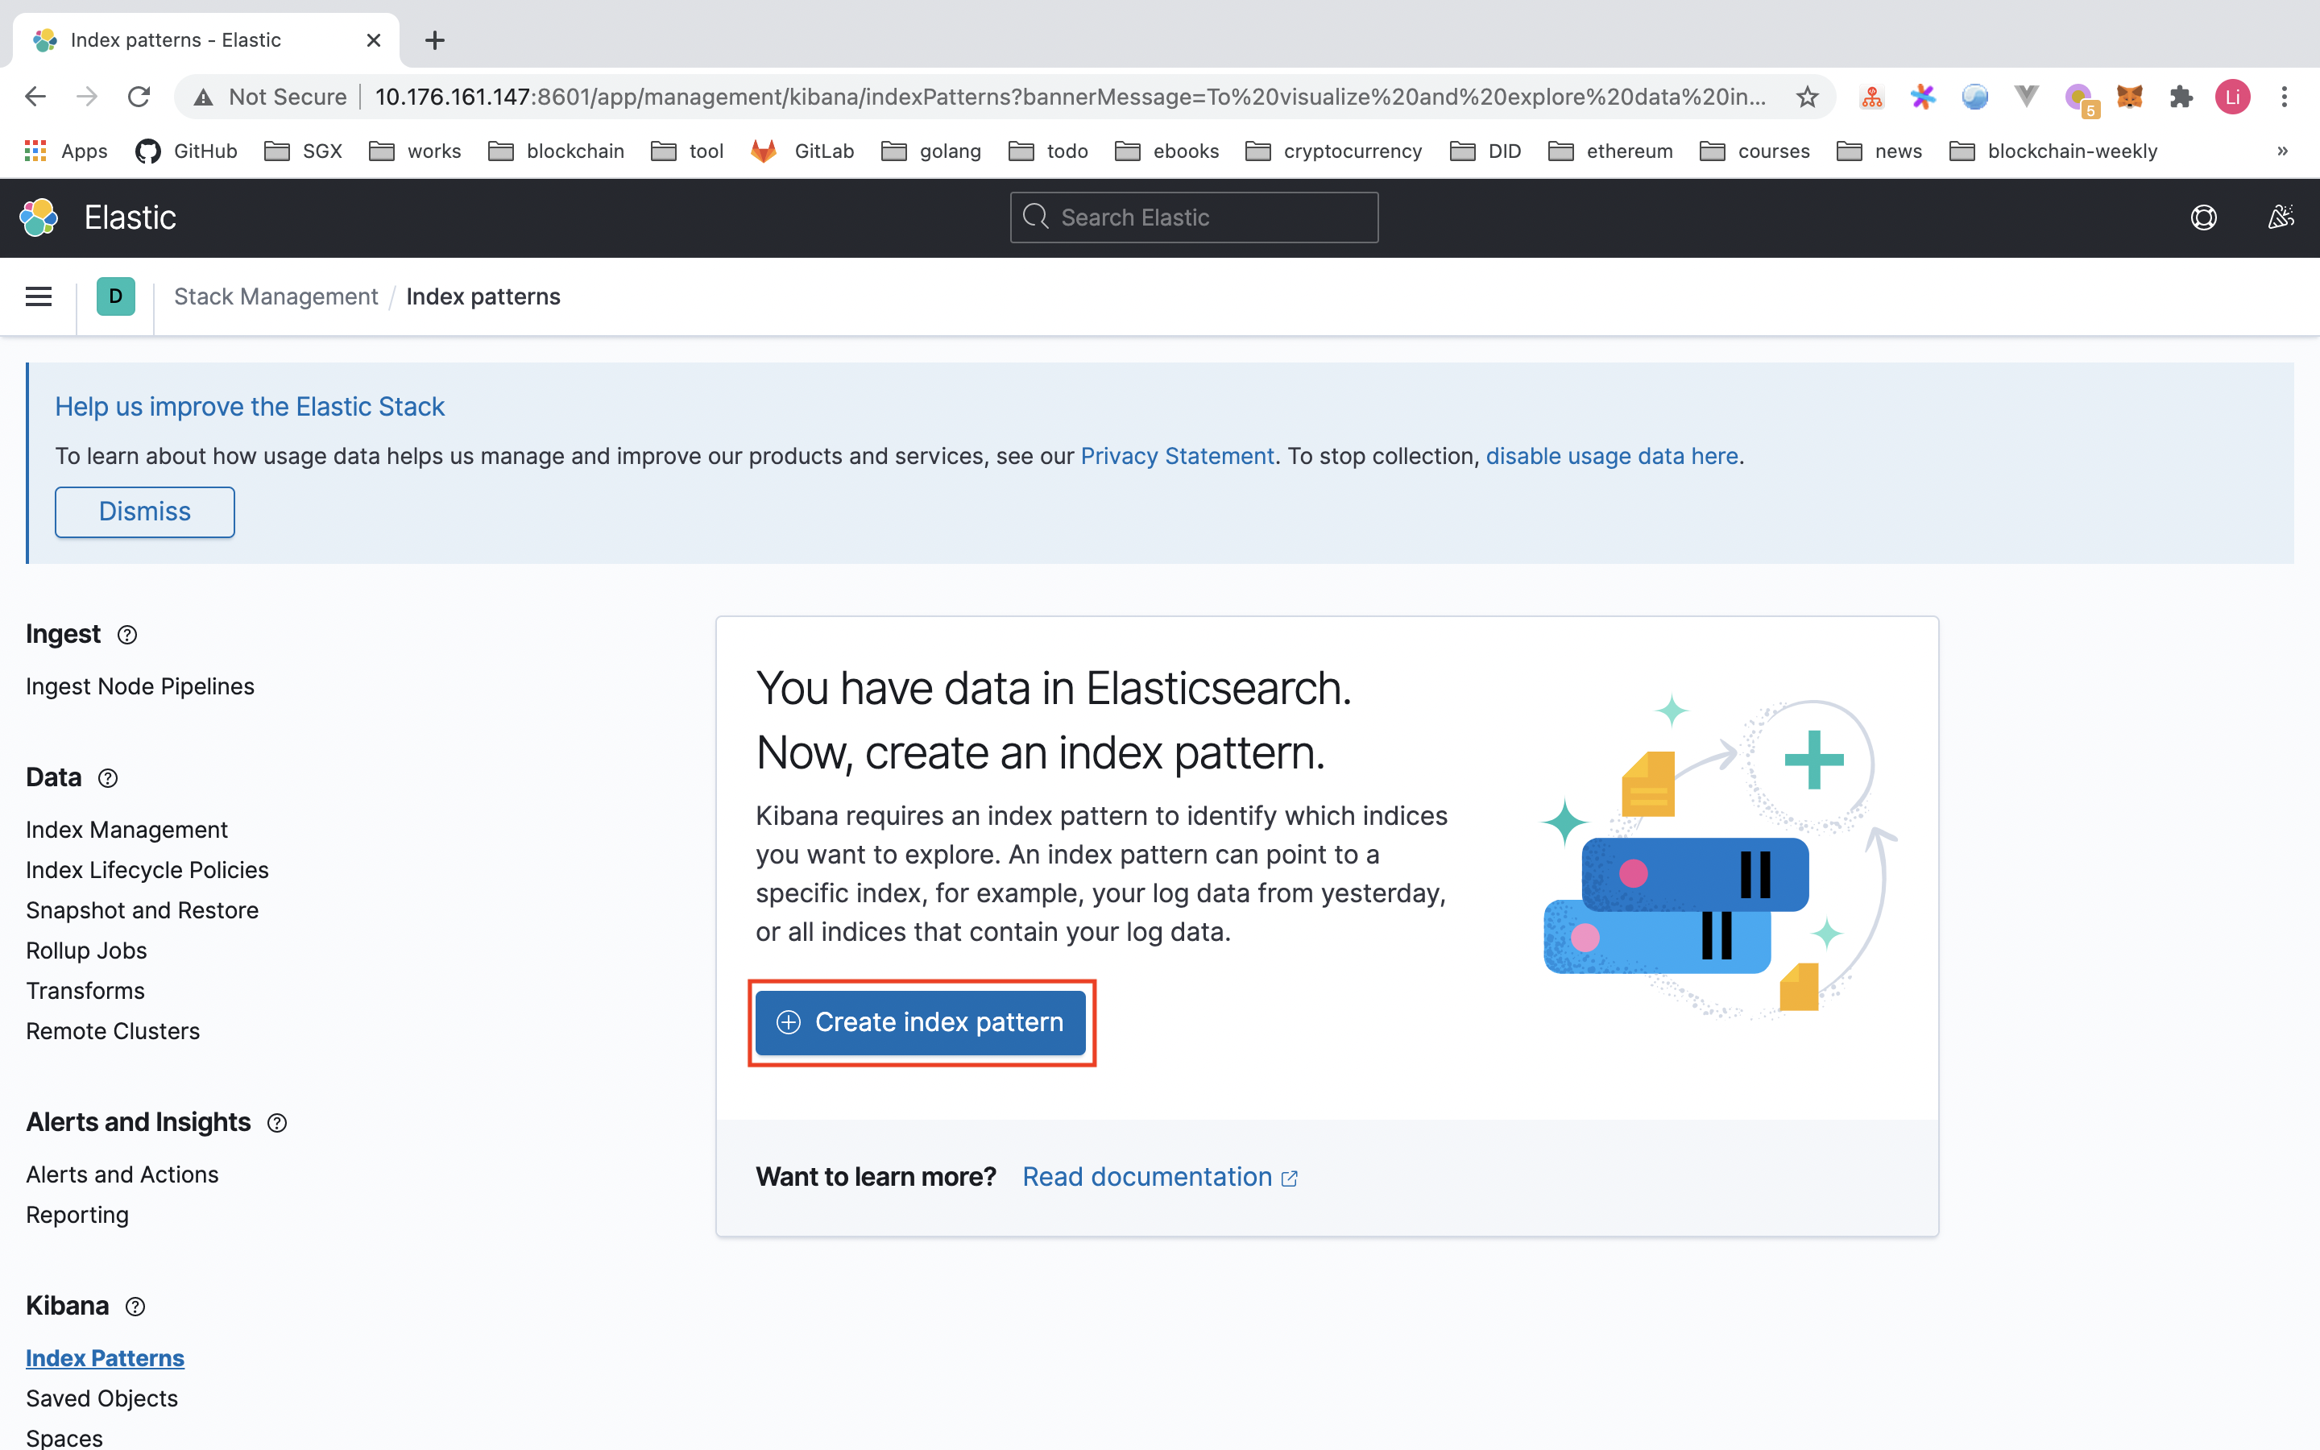Go to Stack Management breadcrumb
2320x1450 pixels.
[x=276, y=296]
